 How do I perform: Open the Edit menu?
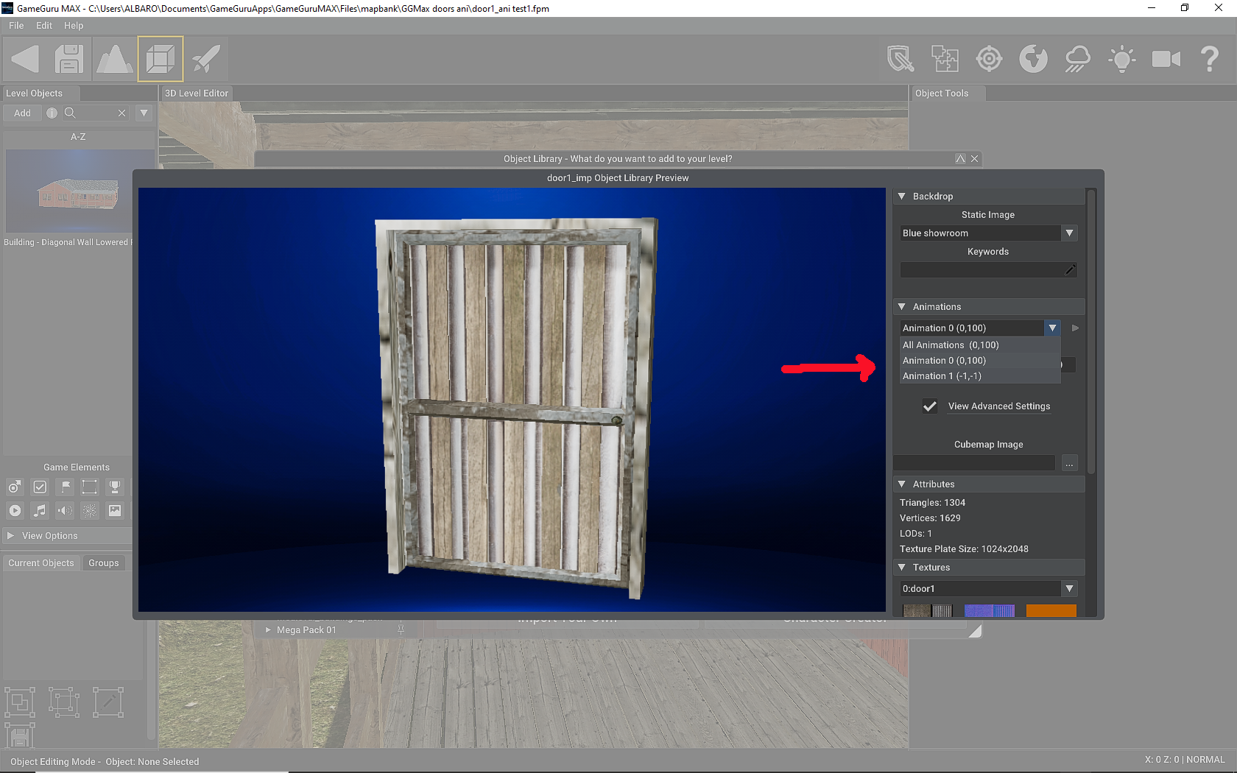point(43,25)
